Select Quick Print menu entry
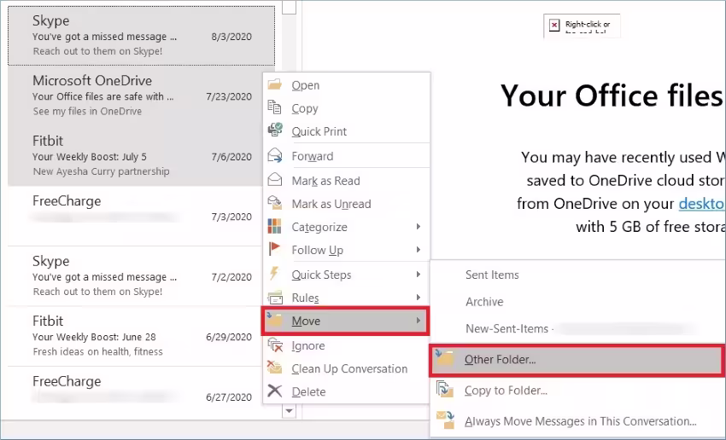726x440 pixels. (x=346, y=131)
